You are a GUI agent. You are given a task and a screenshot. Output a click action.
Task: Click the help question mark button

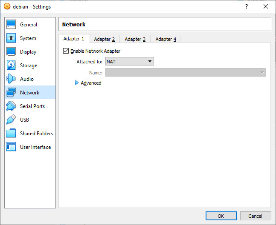pos(247,6)
